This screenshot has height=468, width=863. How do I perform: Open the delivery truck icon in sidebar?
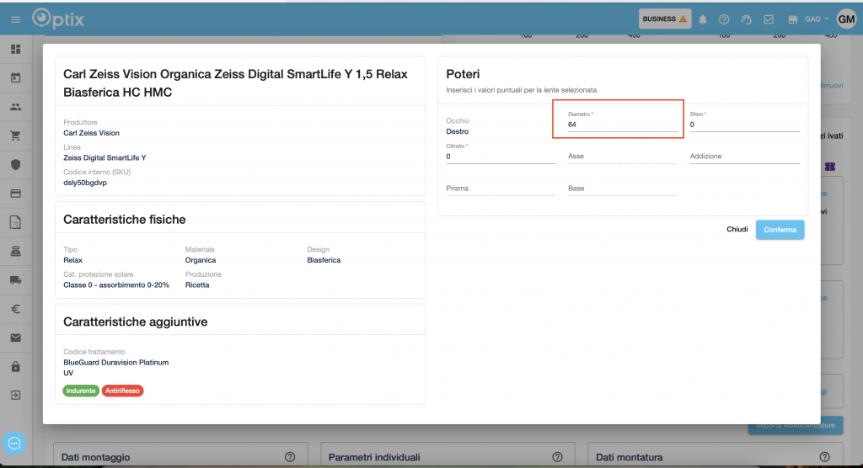(x=15, y=279)
